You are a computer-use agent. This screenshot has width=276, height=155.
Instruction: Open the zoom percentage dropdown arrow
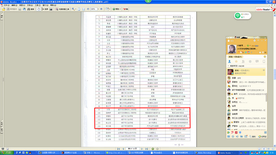coord(98,9)
